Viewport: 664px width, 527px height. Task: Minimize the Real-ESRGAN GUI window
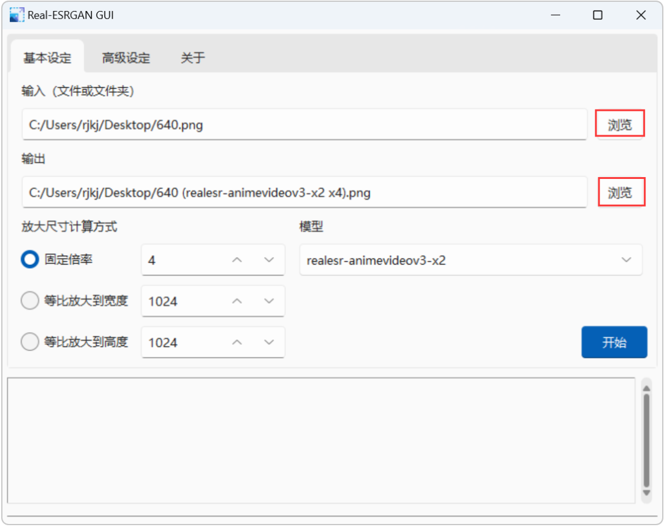tap(556, 15)
